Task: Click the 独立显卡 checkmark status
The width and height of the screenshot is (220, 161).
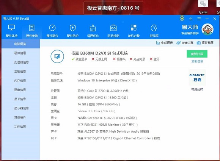Action: tap(79, 59)
